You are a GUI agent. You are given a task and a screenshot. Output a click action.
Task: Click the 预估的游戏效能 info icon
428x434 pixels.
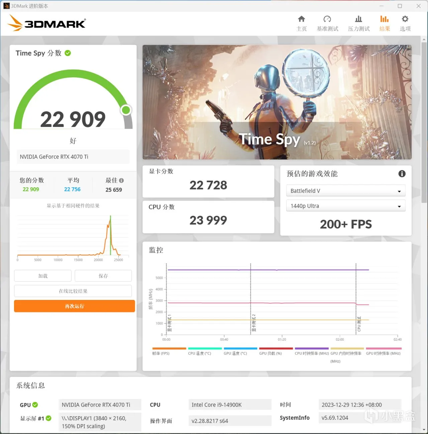402,174
